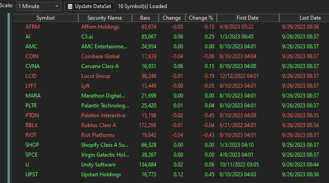The height and width of the screenshot is (183, 329).
Task: Select the PLTR symbol row
Action: point(32,106)
